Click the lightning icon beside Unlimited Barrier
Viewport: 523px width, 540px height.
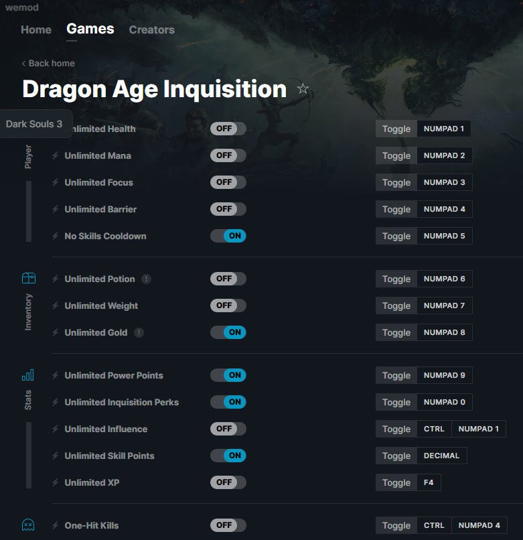coord(56,210)
